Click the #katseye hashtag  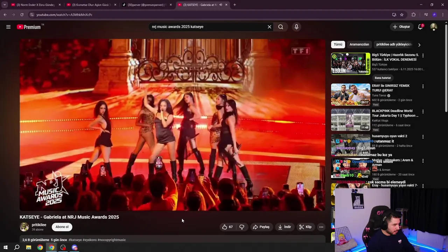[75, 240]
